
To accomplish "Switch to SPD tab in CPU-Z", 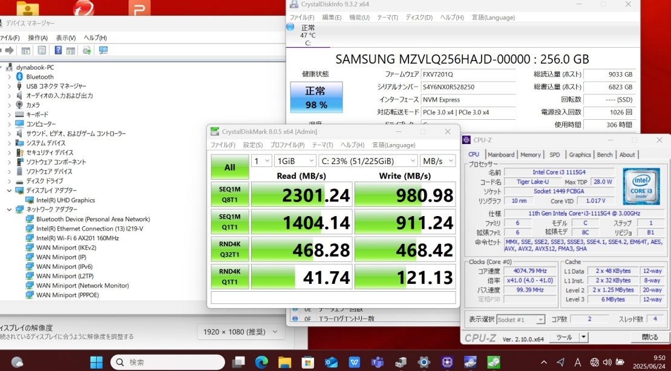I will pyautogui.click(x=555, y=154).
